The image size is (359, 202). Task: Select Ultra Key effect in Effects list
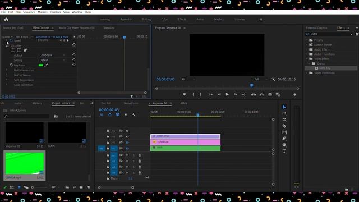(x=325, y=68)
